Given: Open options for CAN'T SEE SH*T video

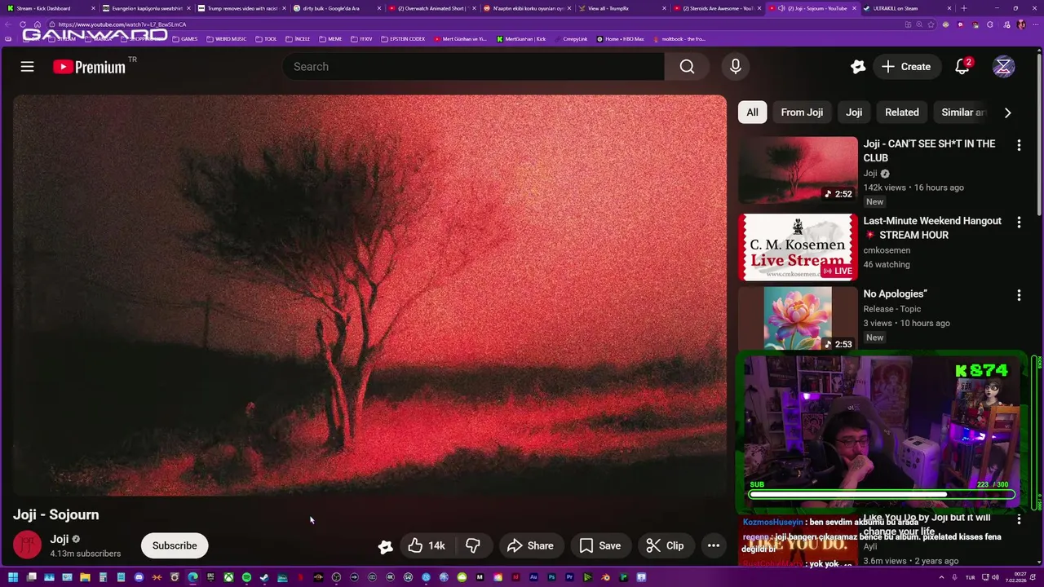Looking at the screenshot, I should tap(1019, 145).
